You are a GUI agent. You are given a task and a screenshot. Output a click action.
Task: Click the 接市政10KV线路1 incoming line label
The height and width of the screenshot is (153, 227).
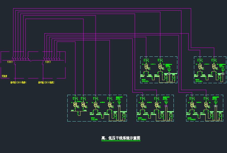click(x=18, y=82)
